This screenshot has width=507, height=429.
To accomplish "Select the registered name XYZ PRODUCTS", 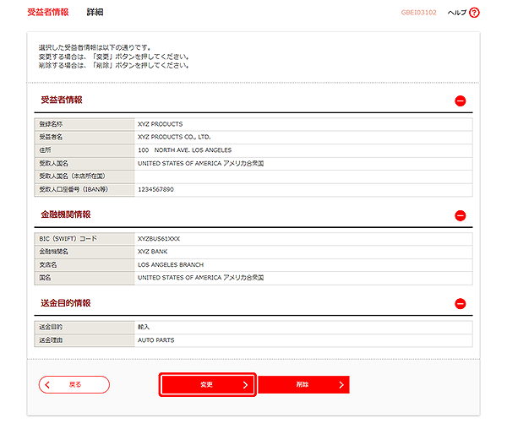I will coord(160,124).
